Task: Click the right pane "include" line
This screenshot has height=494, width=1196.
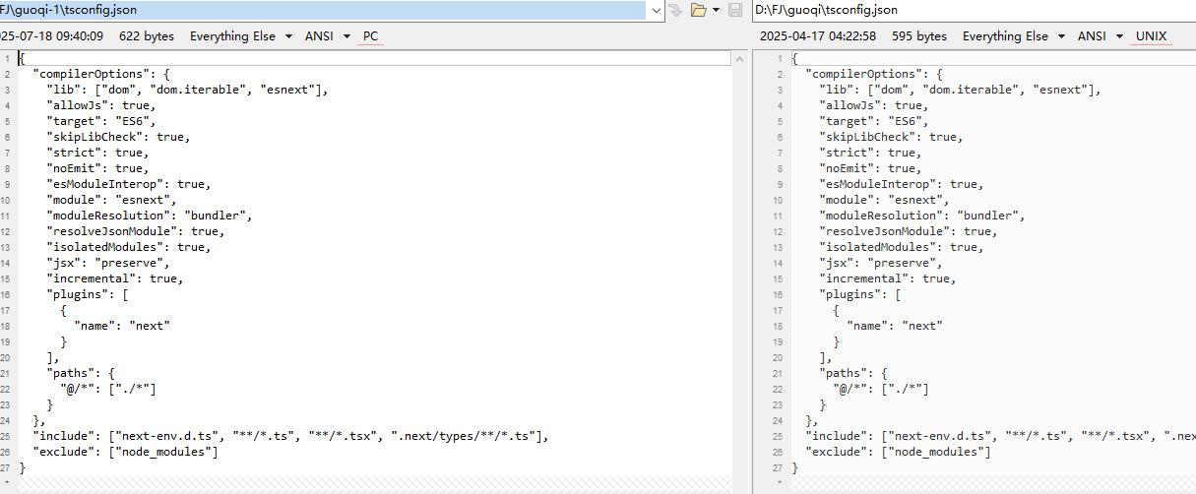Action: click(1000, 436)
